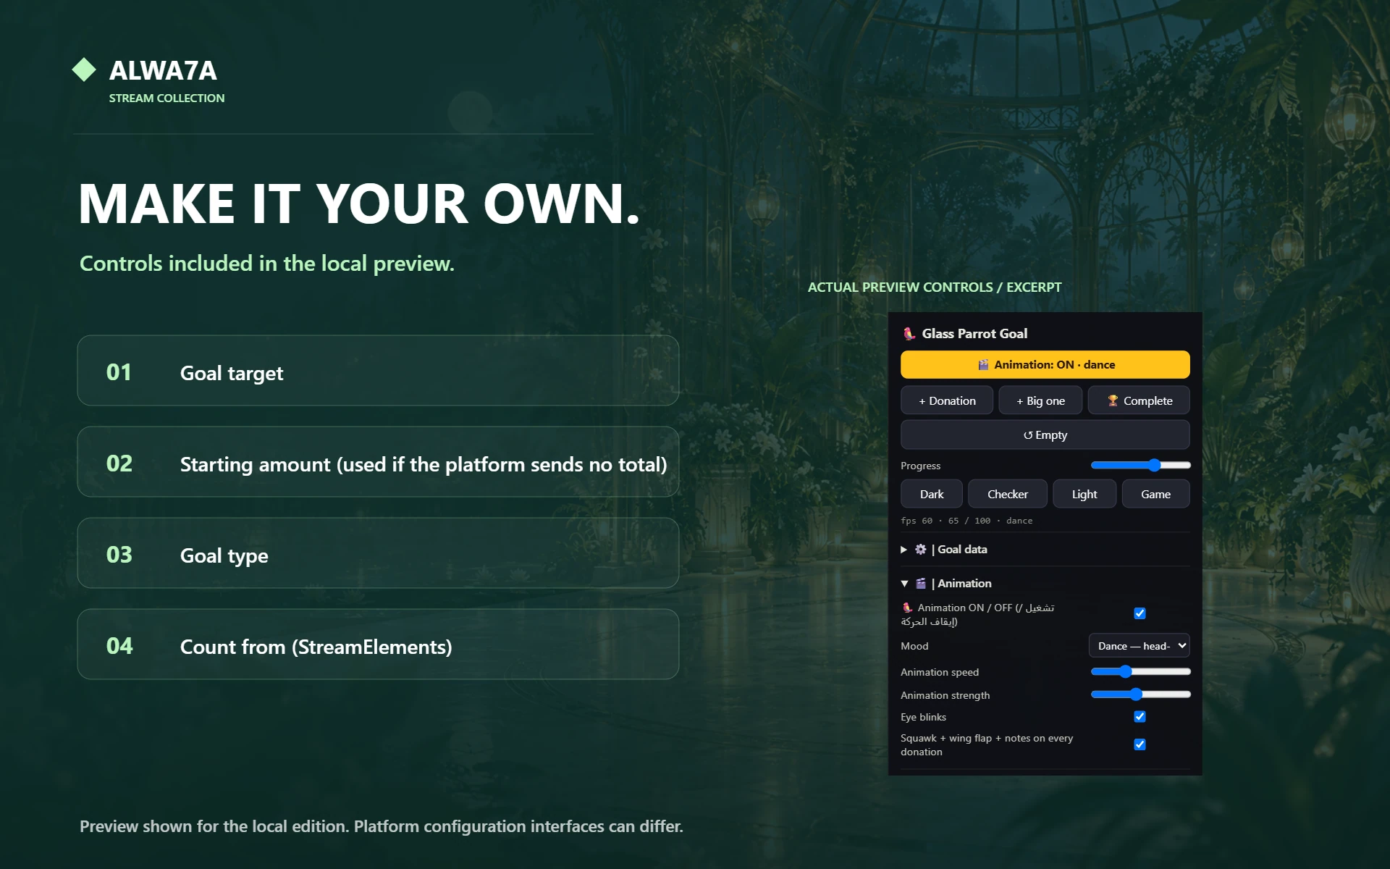Image resolution: width=1390 pixels, height=869 pixels.
Task: Click the MAKE IT YOUR OWN headline
Action: tap(359, 204)
